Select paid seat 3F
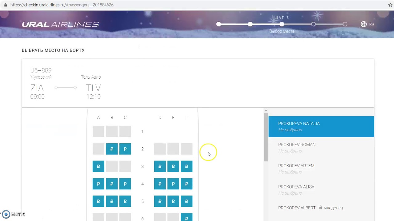Screen dimensions: 394x221 tap(187, 166)
